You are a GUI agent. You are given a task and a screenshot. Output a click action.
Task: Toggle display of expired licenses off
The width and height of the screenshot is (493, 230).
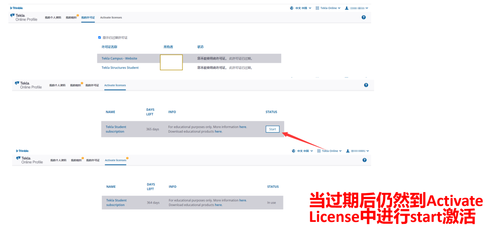[x=99, y=37]
